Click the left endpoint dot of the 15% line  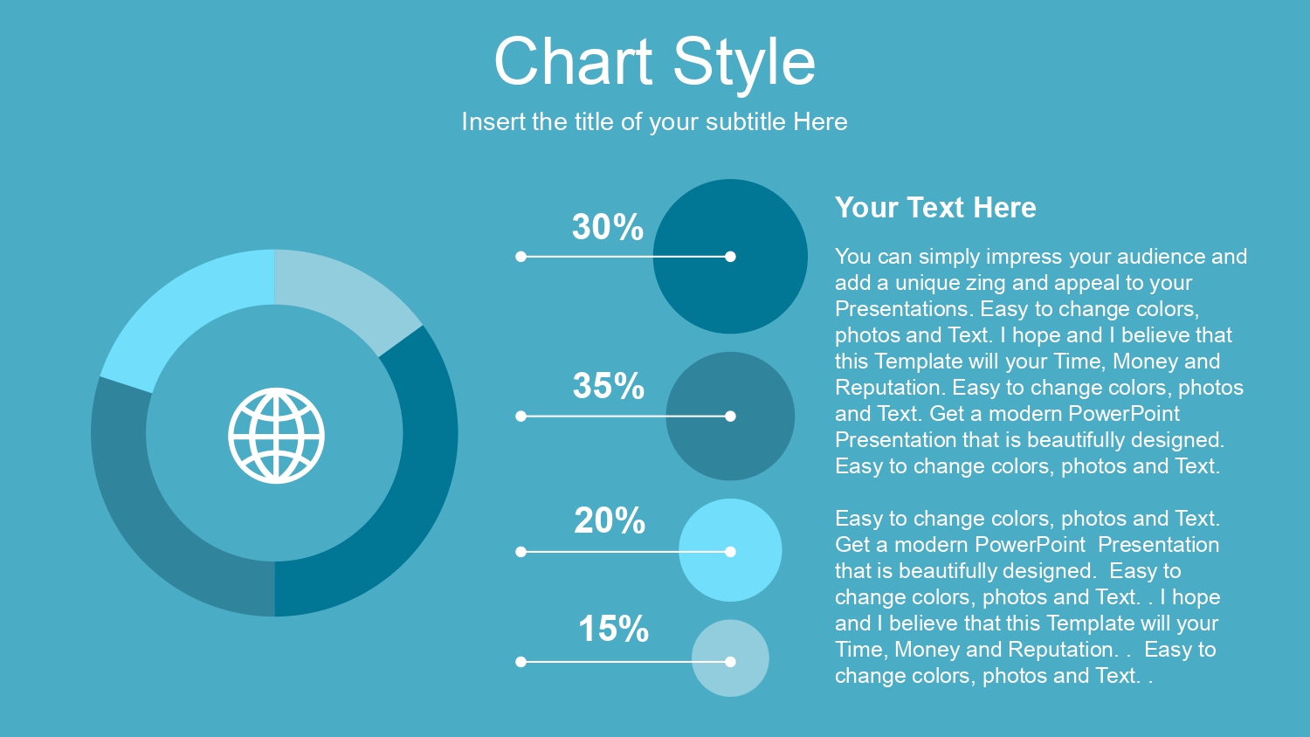521,662
